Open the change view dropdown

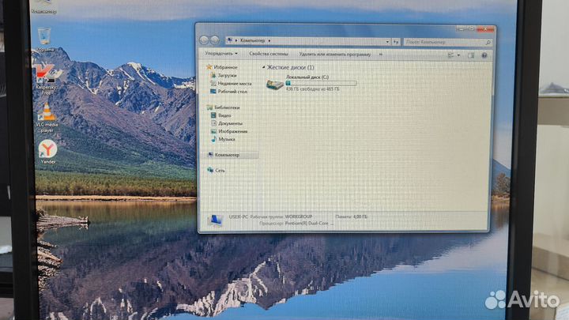(460, 55)
